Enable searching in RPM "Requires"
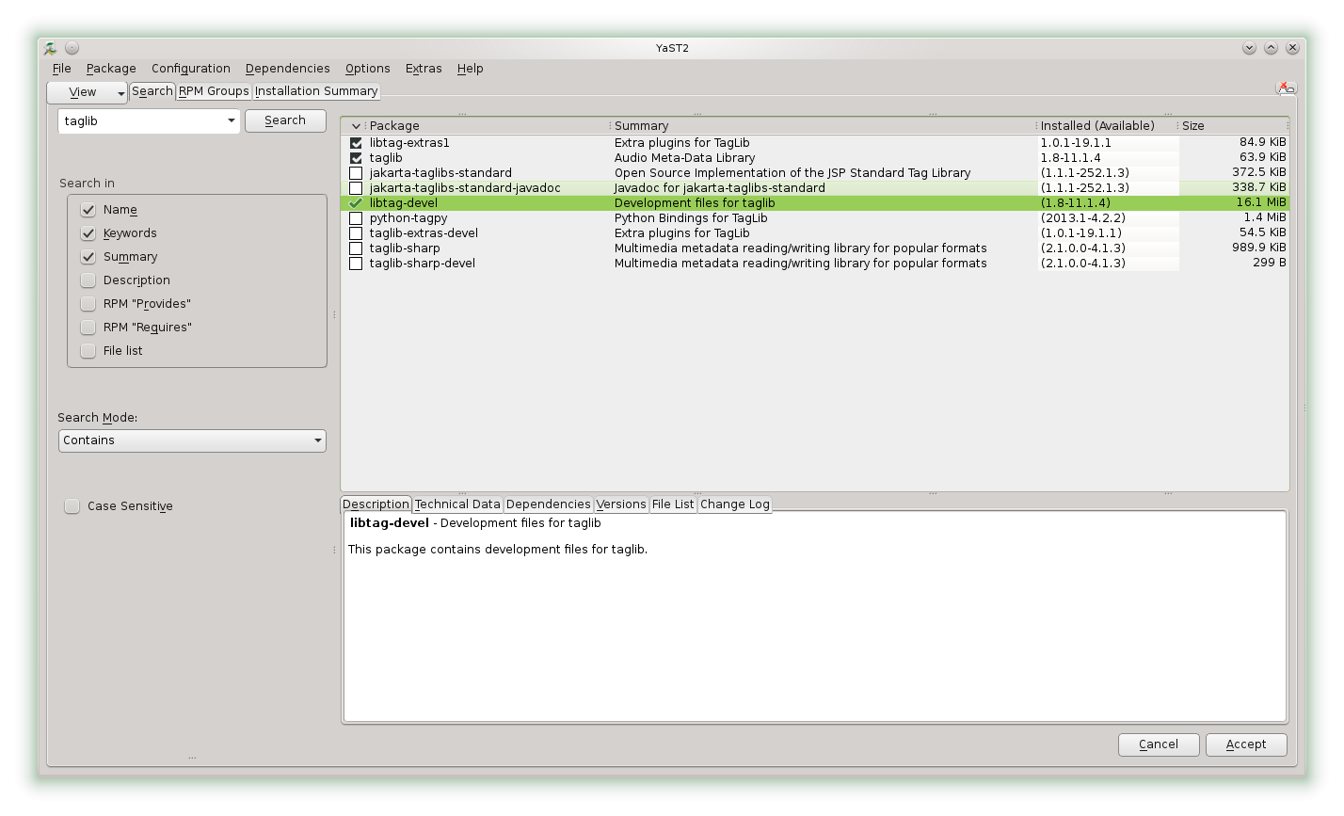This screenshot has height=816, width=1344. pyautogui.click(x=88, y=328)
